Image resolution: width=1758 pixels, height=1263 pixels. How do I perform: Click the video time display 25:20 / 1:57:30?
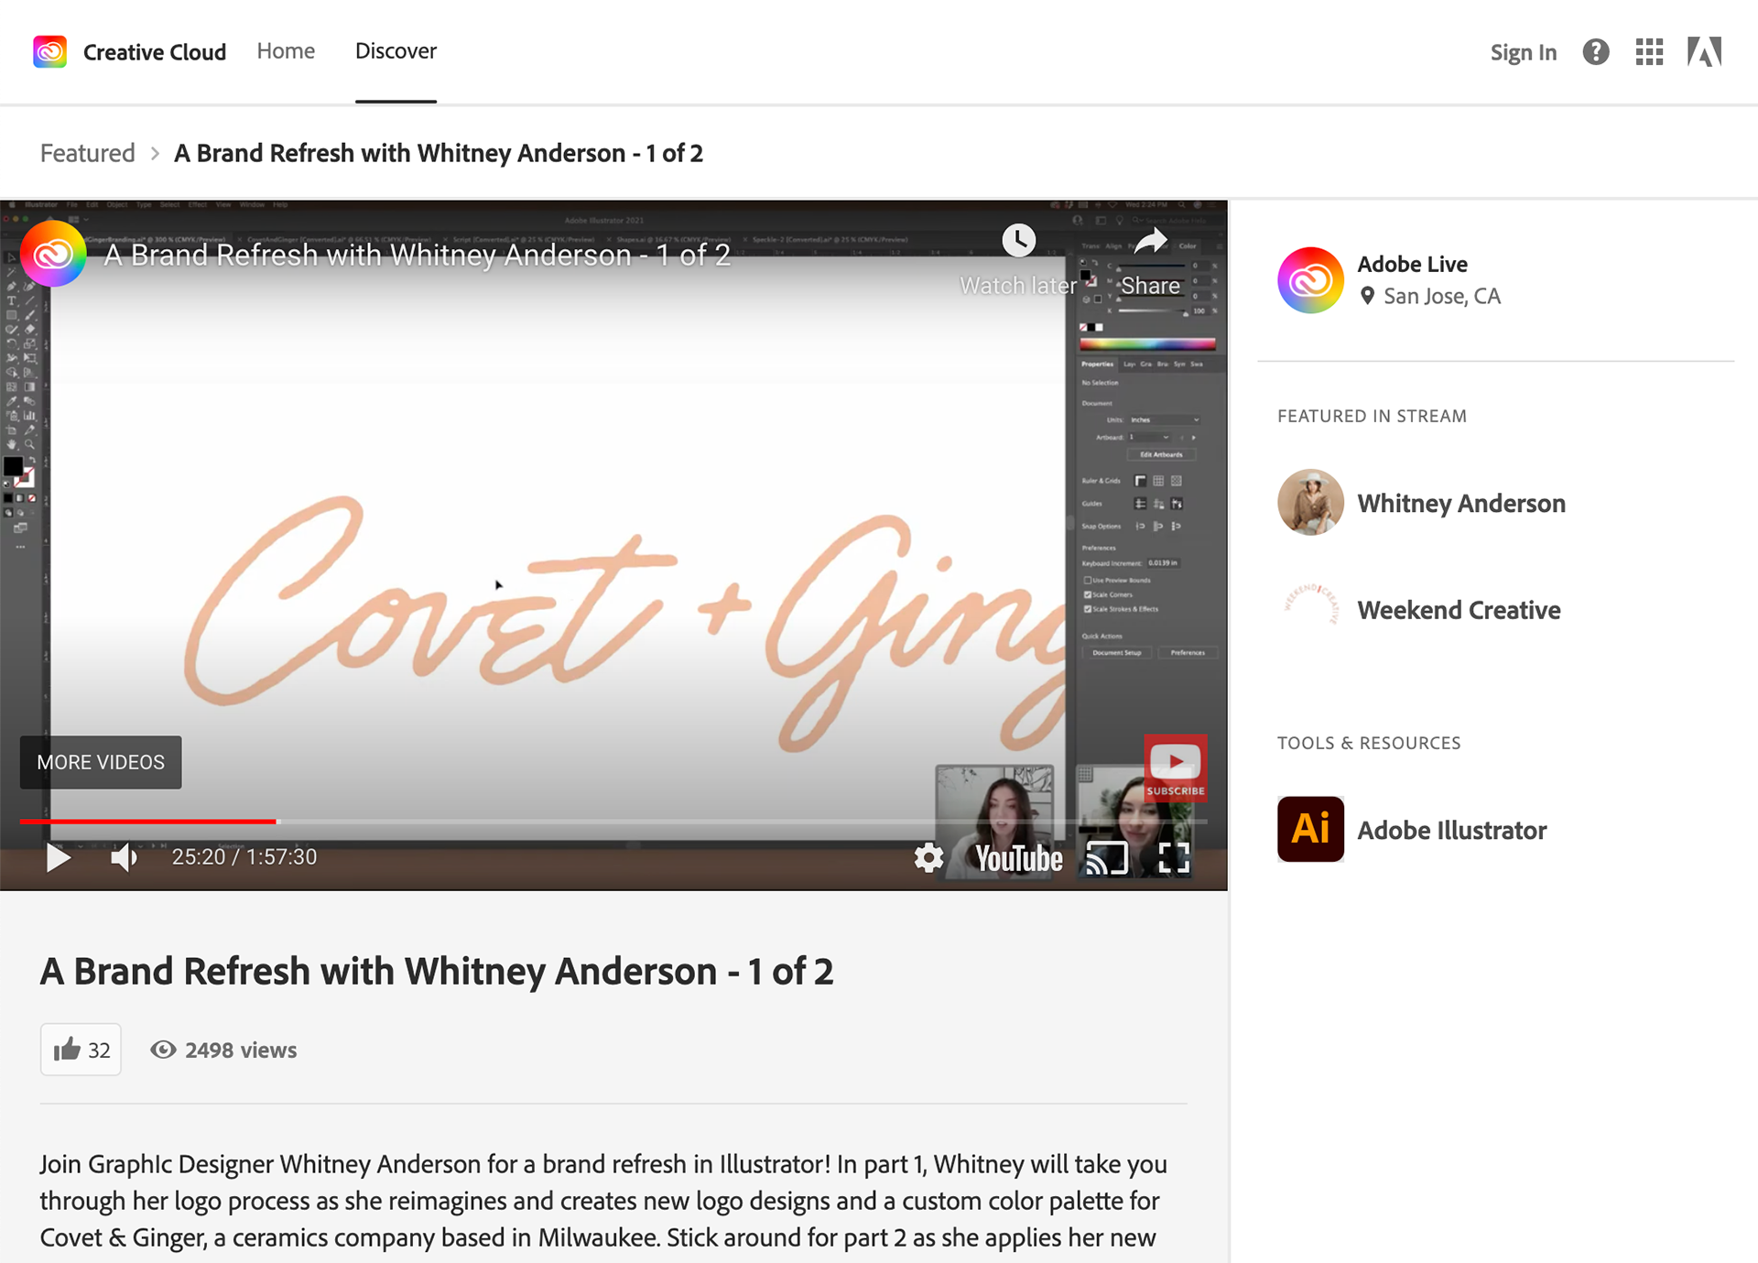point(244,857)
